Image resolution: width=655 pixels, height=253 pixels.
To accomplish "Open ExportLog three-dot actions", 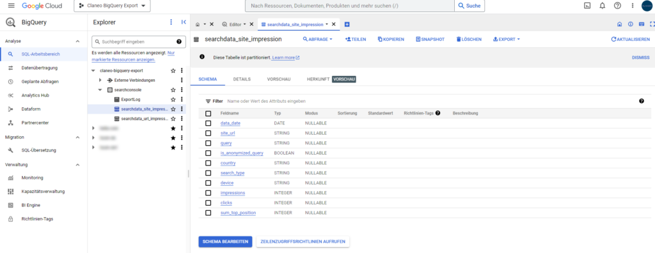I will pyautogui.click(x=181, y=100).
